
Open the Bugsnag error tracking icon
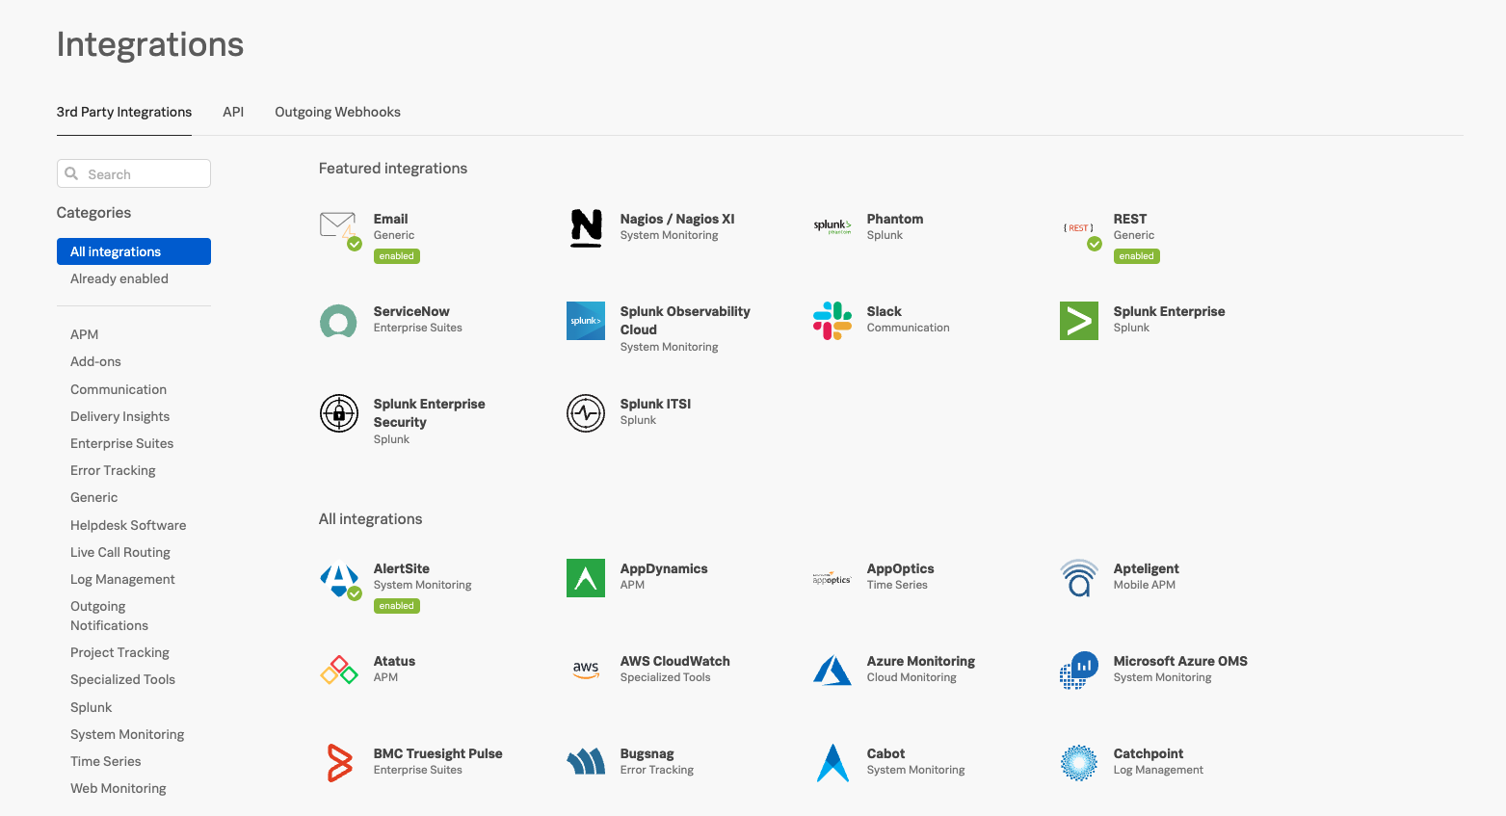pos(586,762)
